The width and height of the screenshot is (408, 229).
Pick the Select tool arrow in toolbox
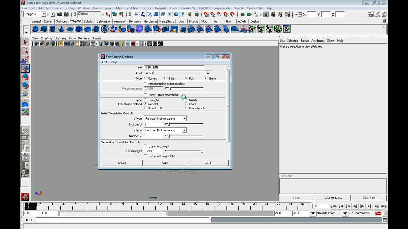(x=25, y=42)
